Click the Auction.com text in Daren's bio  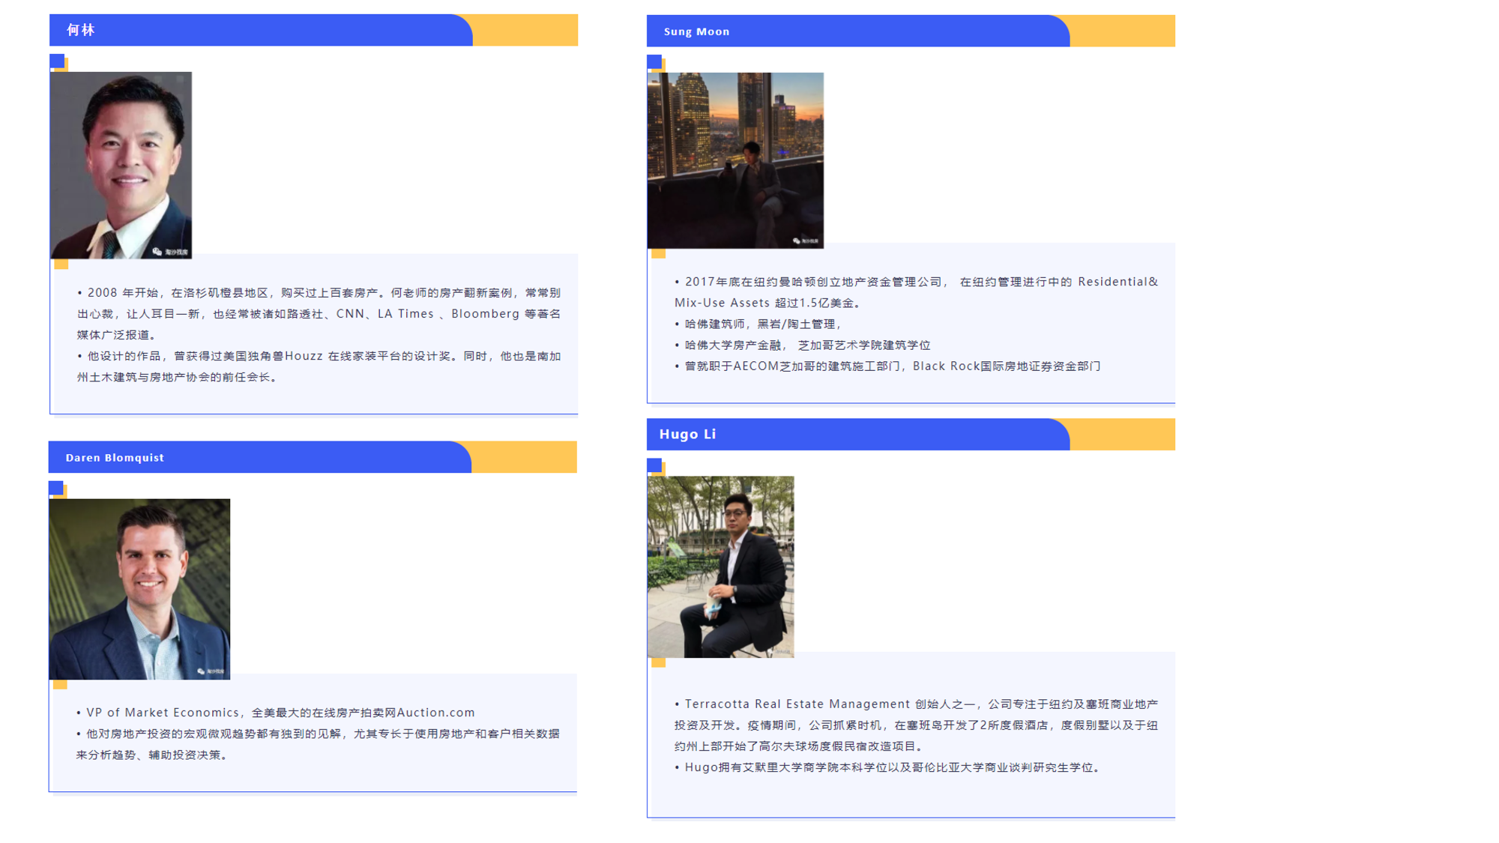[435, 713]
